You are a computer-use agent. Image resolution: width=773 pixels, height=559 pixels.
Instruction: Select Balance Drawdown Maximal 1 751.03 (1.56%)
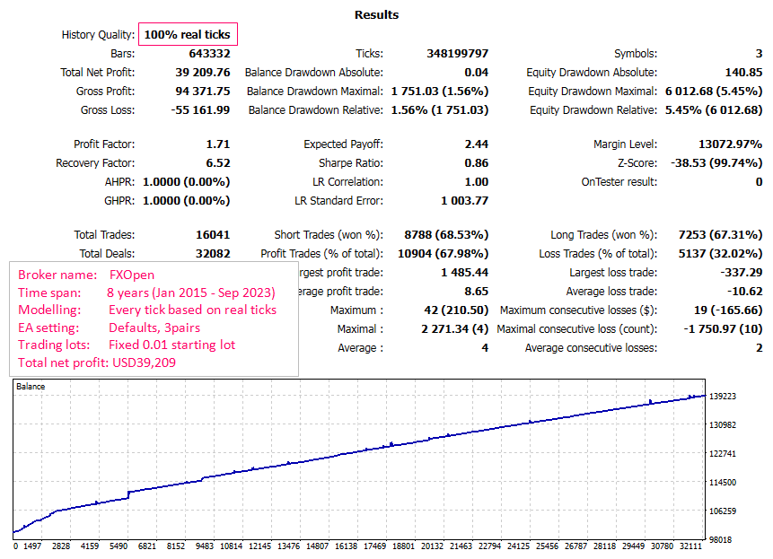[440, 92]
